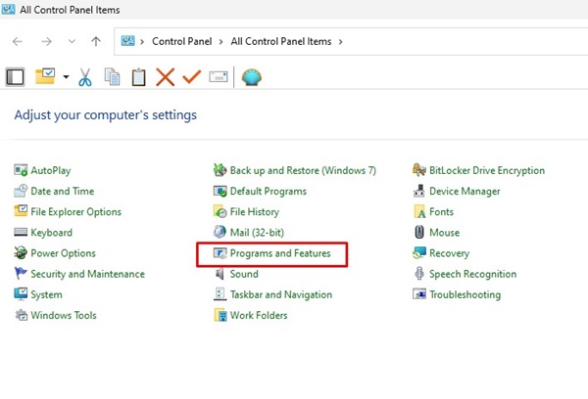Viewport: 588px width, 399px height.
Task: Click the Keyboard icon
Action: 21,232
